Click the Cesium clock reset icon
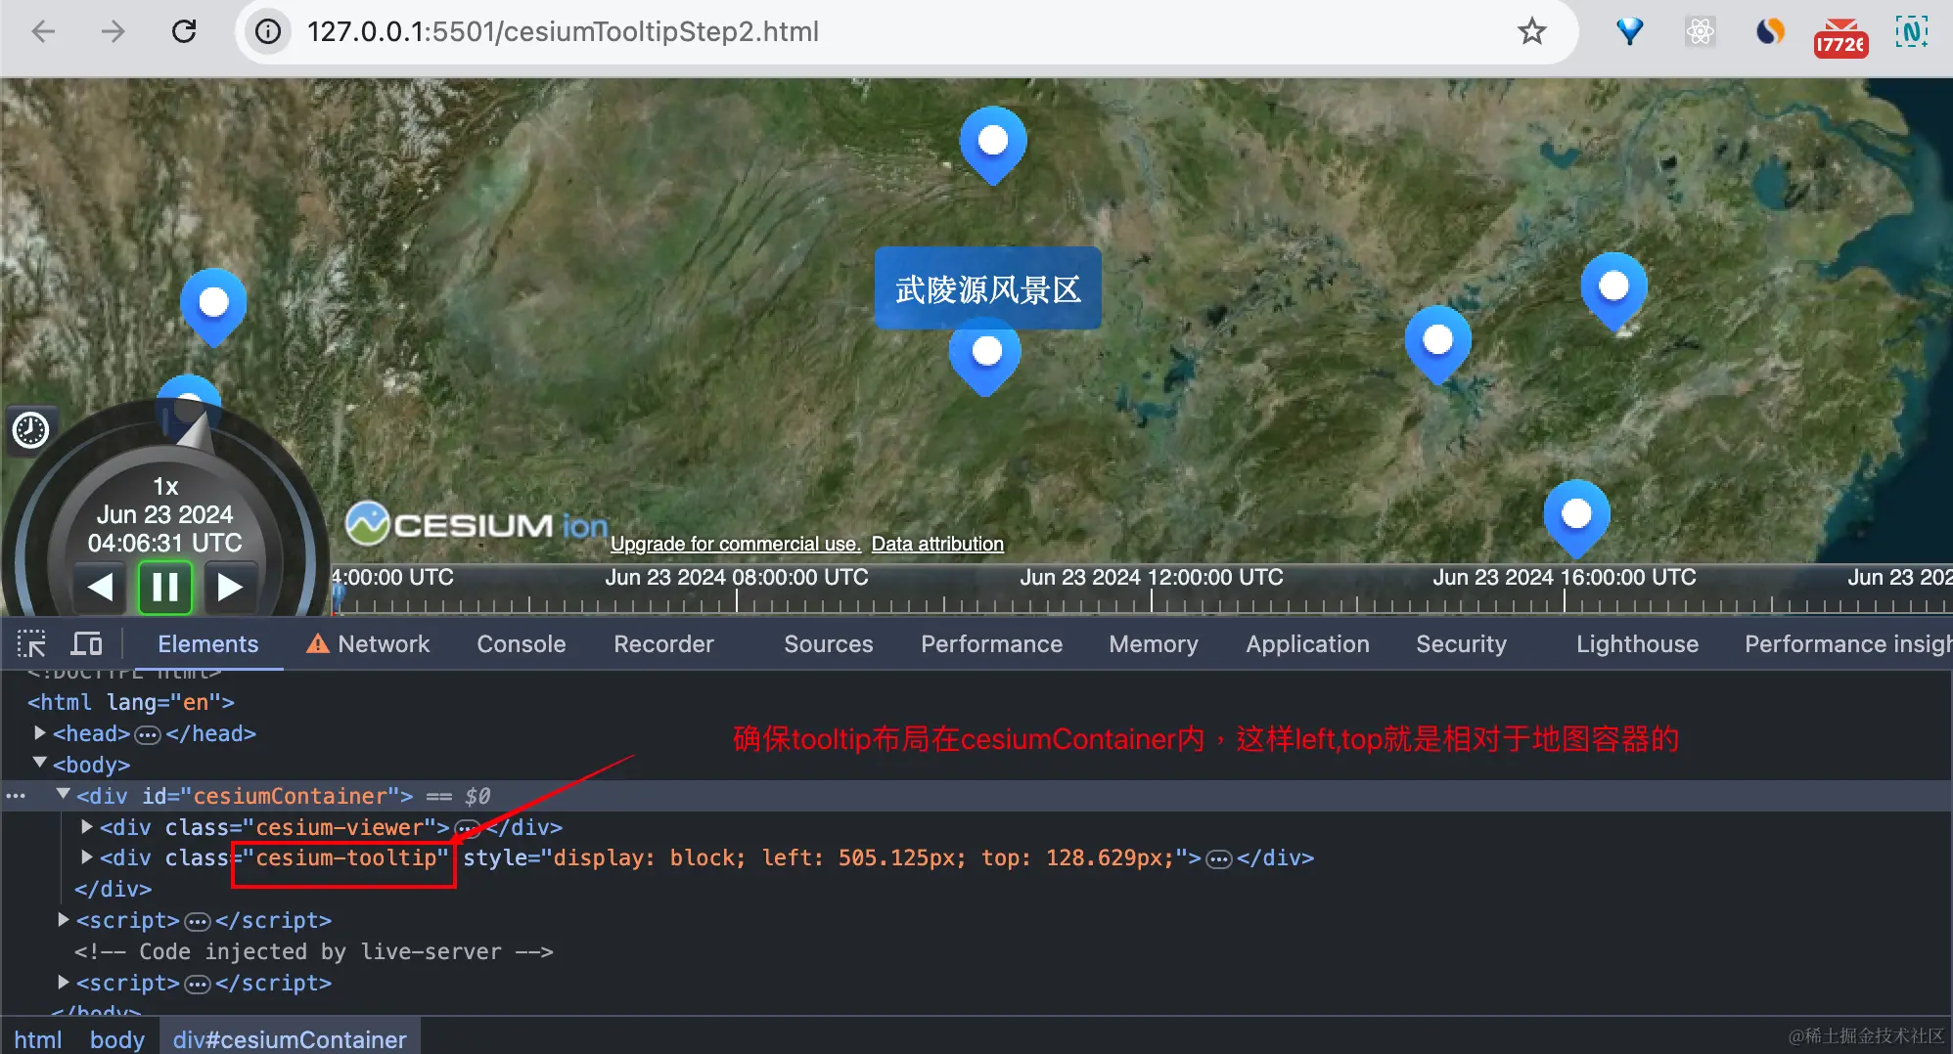This screenshot has height=1054, width=1953. [x=30, y=430]
